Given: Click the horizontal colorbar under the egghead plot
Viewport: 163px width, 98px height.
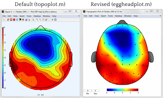Looking at the screenshot, I should click(x=122, y=90).
